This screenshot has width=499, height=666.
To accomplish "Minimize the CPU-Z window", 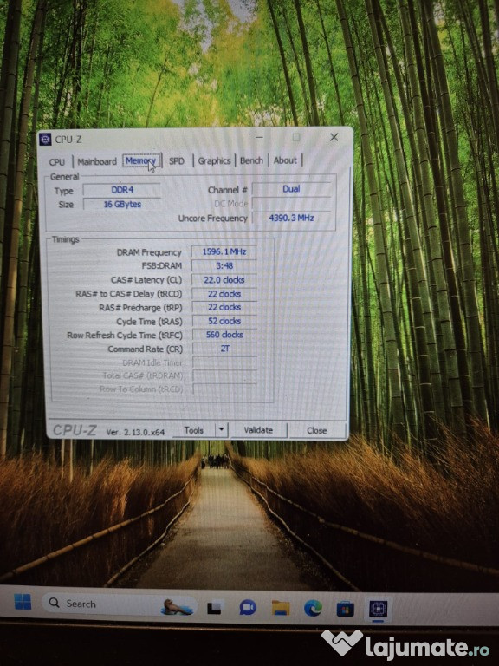I will [x=259, y=137].
